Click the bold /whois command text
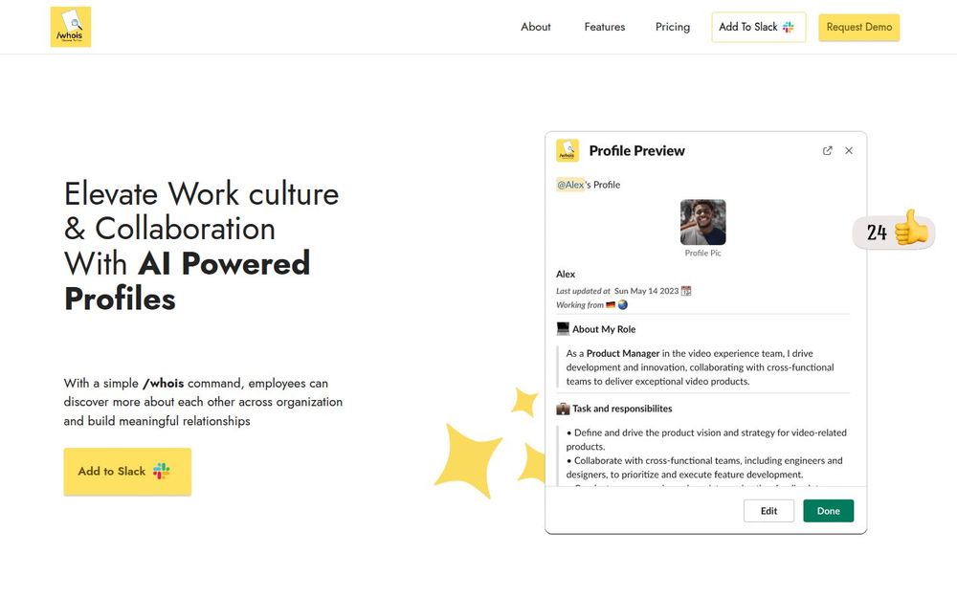 pos(163,384)
